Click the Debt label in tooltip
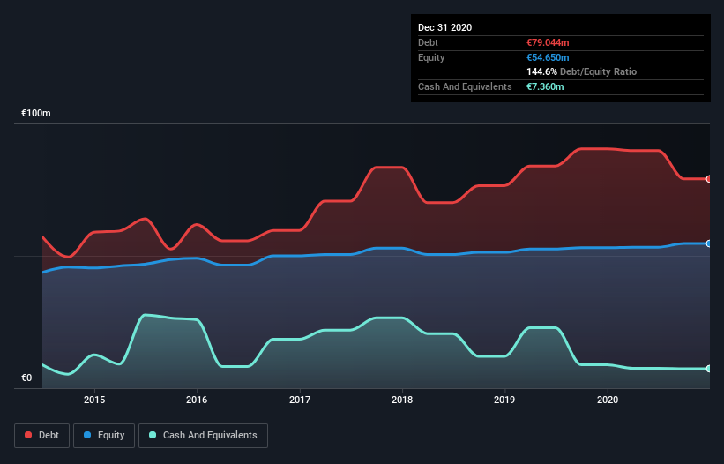 pos(428,42)
